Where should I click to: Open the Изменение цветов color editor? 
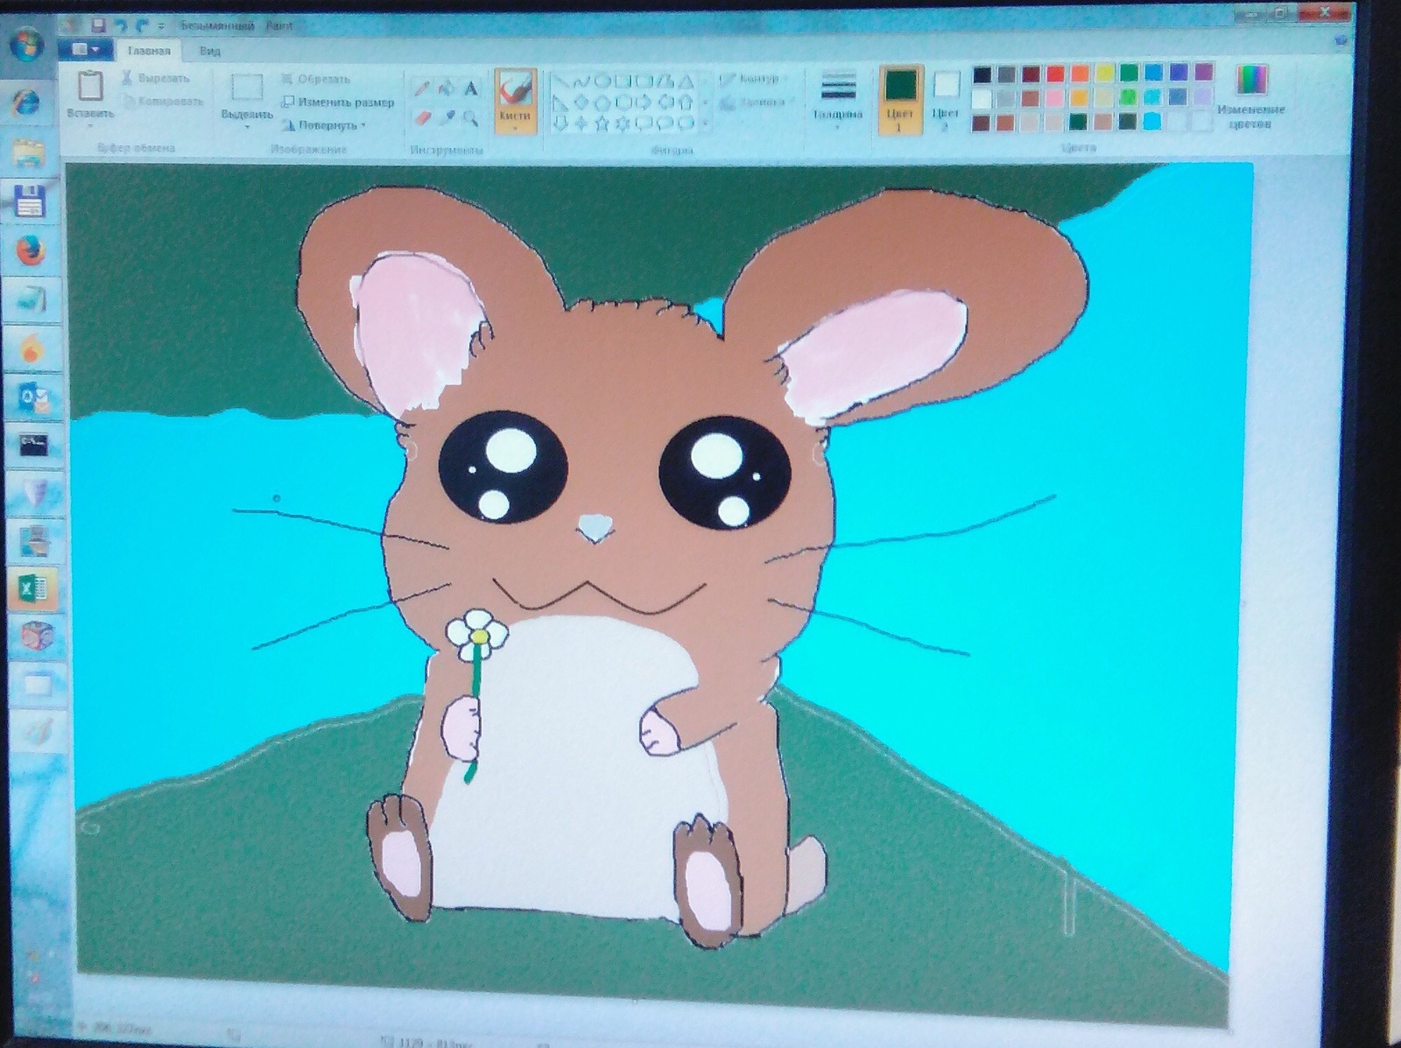[x=1250, y=97]
